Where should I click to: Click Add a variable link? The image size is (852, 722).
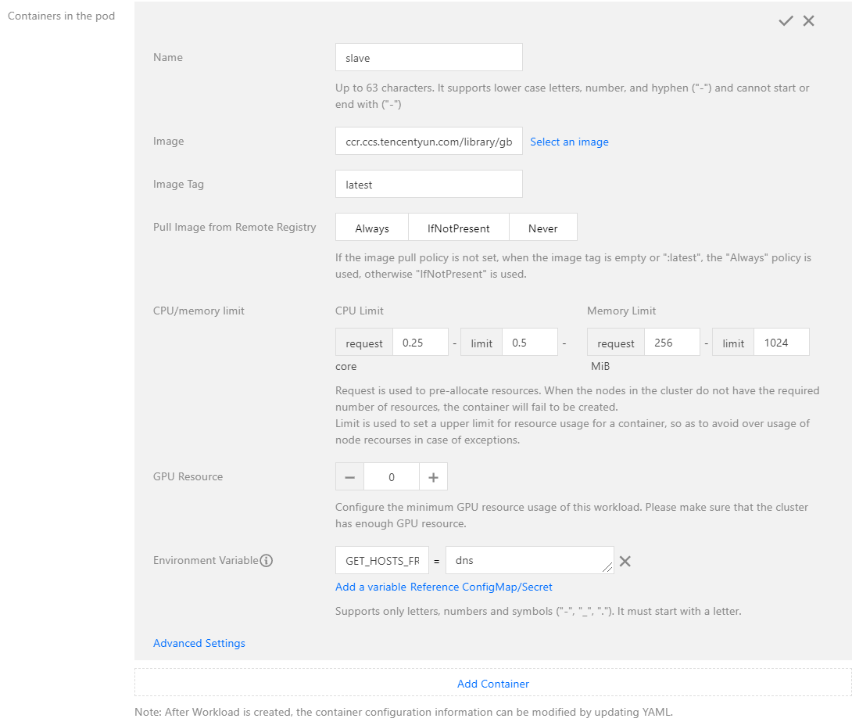(x=371, y=587)
